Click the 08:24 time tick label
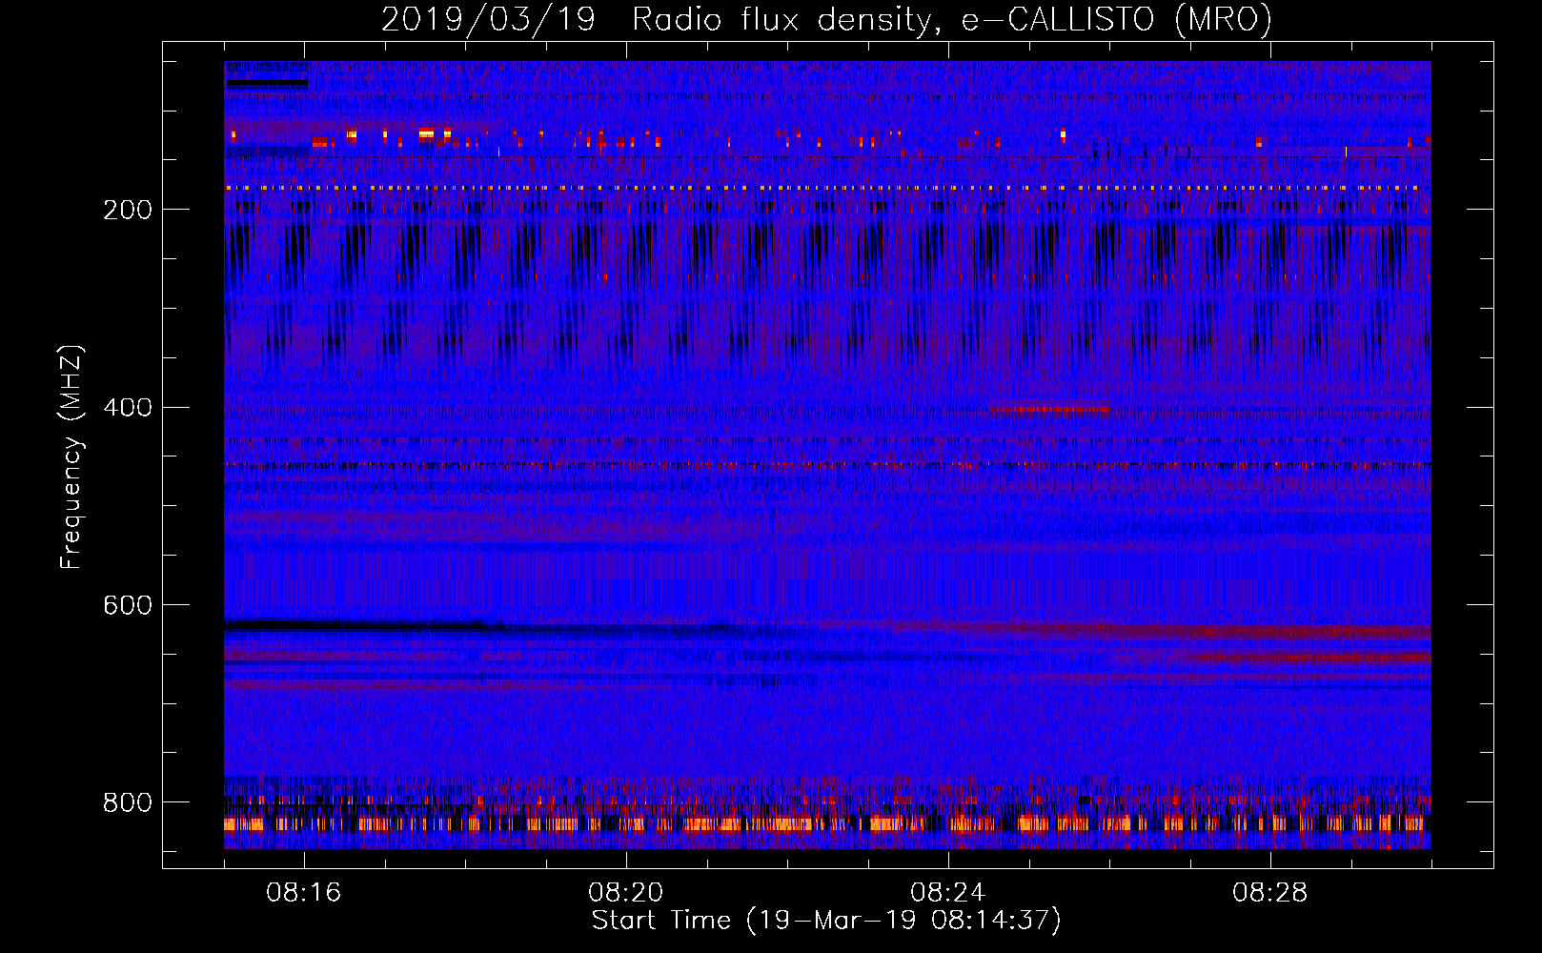This screenshot has height=953, width=1542. click(948, 892)
